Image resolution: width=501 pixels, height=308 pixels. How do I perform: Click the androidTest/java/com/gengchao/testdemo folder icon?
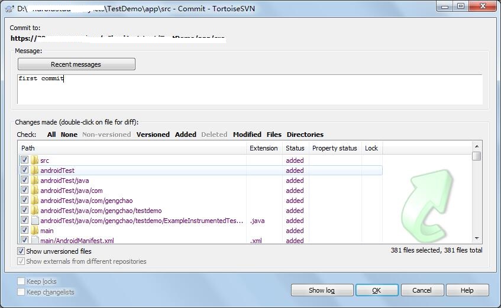point(34,211)
